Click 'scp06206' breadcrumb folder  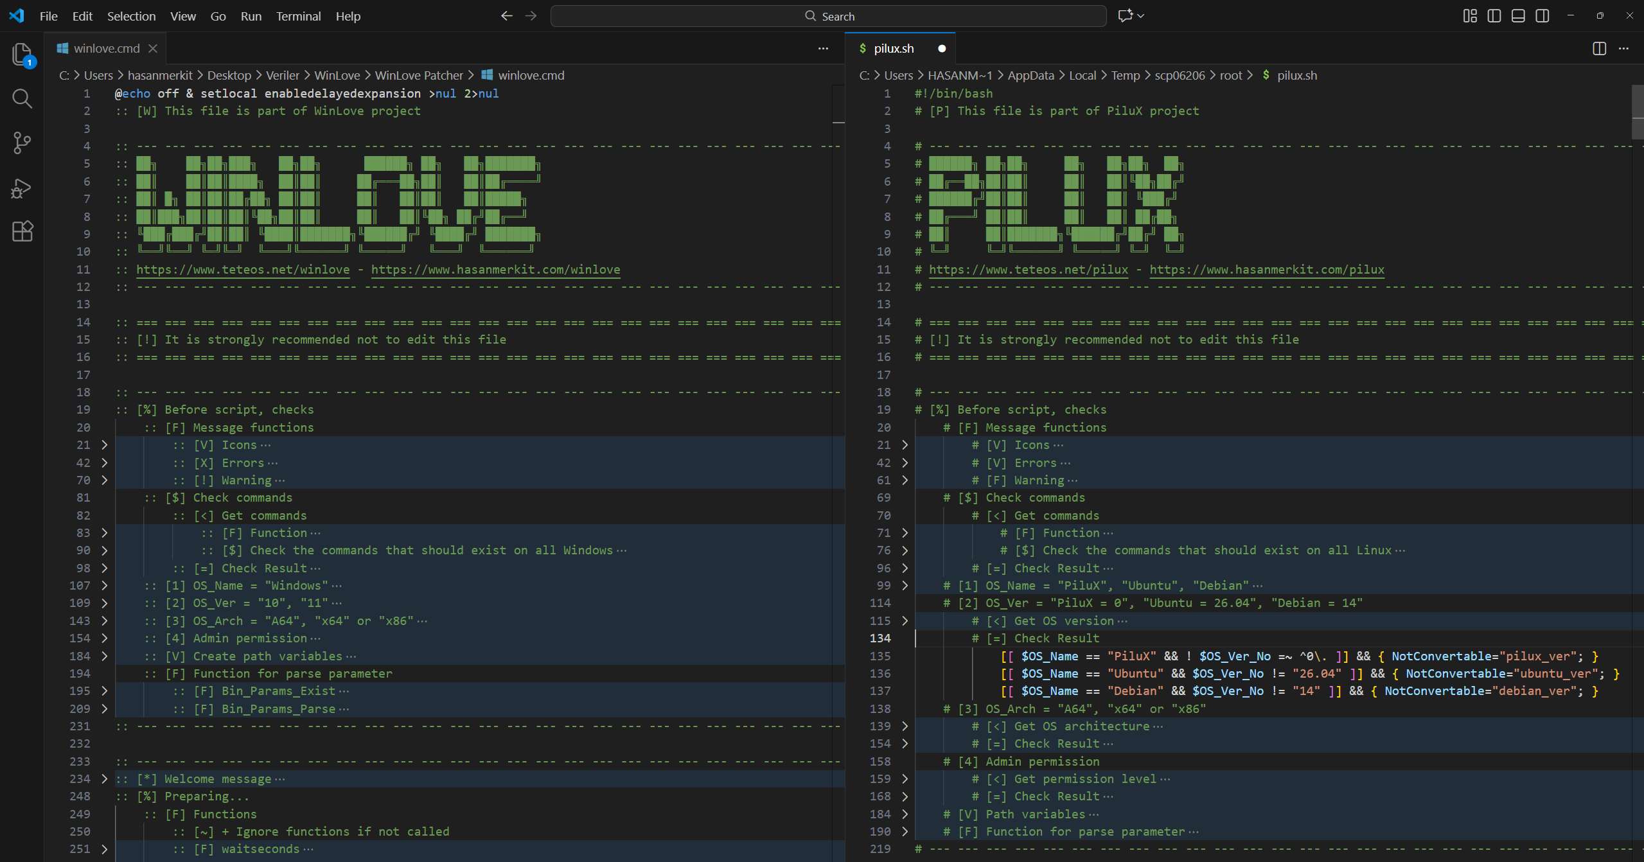[x=1180, y=75]
